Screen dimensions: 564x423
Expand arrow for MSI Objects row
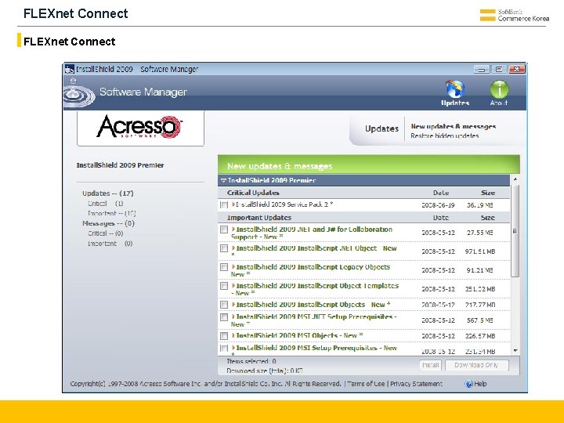[233, 335]
